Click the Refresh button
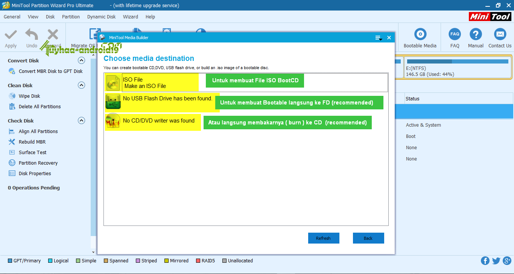 324,238
